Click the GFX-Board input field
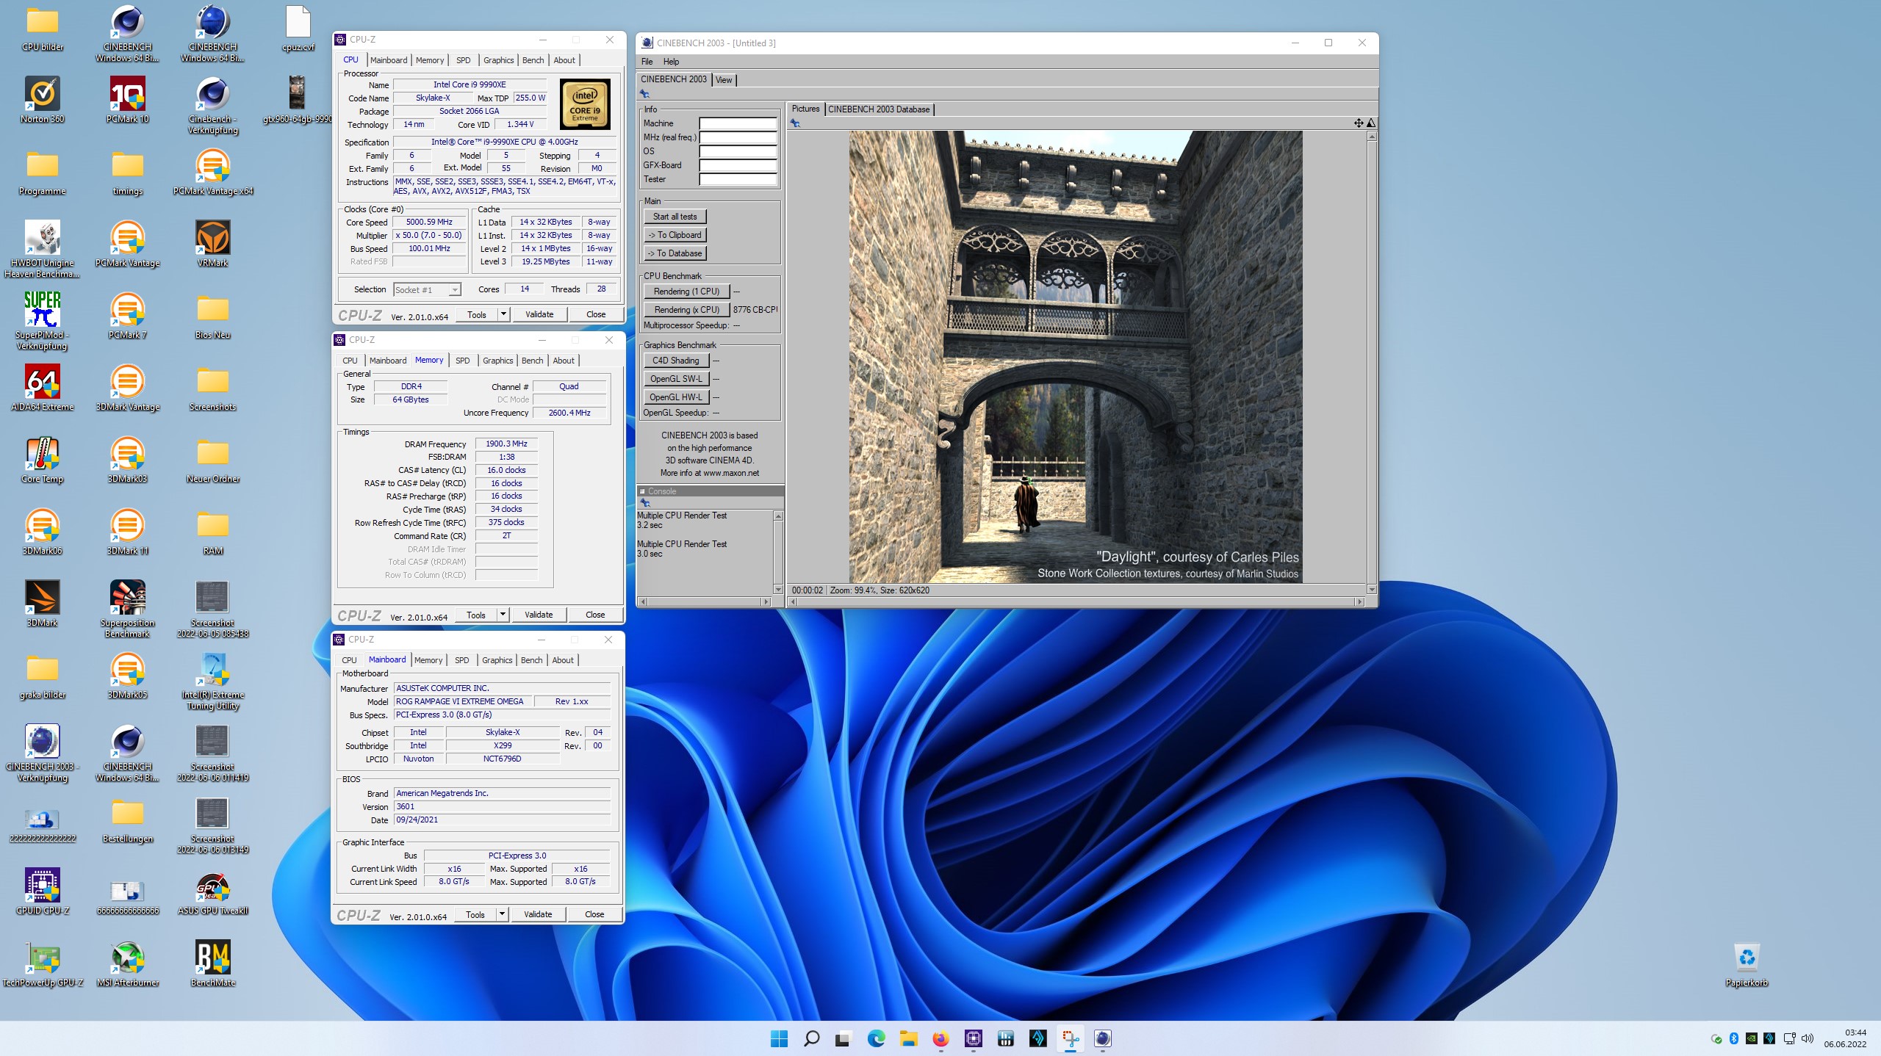1881x1056 pixels. tap(738, 165)
